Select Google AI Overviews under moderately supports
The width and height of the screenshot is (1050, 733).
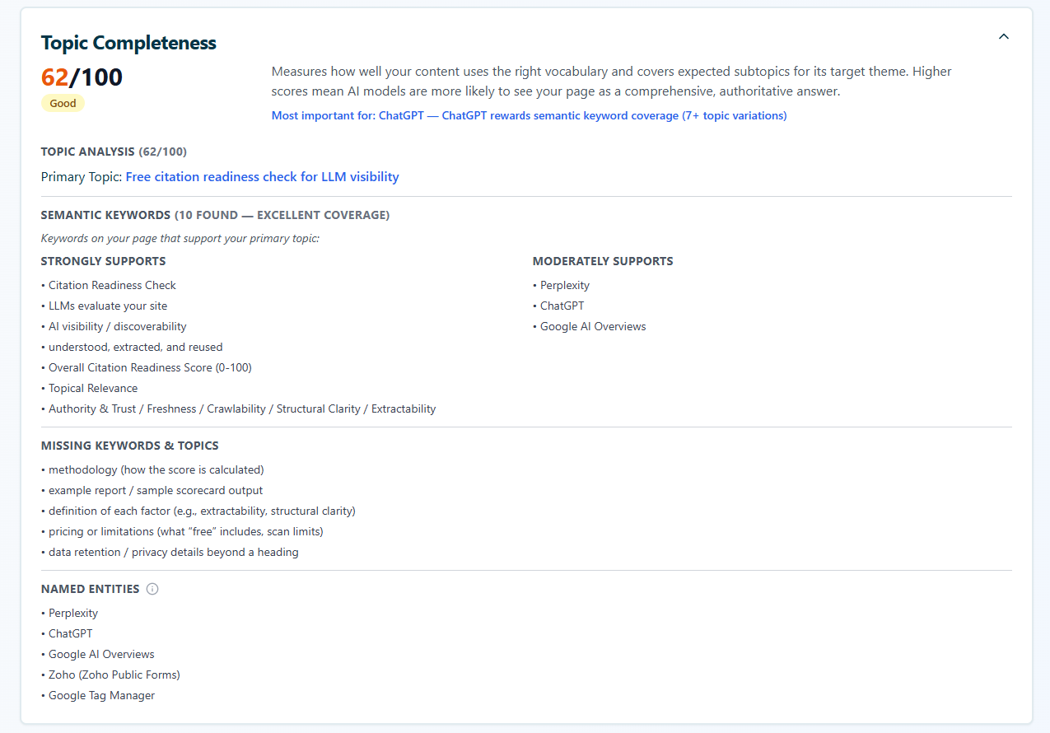tap(593, 326)
